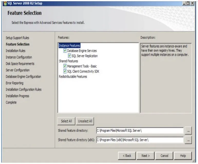Minimize the Setup window
Screen dimensions: 198x164
[x=184, y=3]
